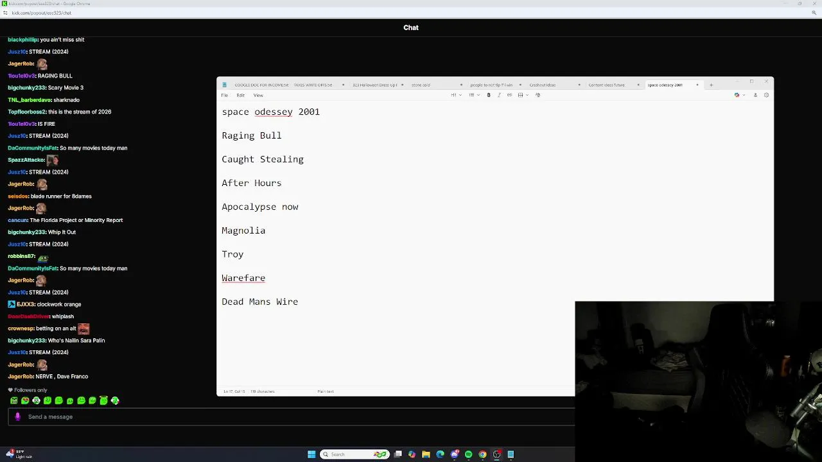Screen dimensions: 822x462
Task: Click the Plain text status entry
Action: tap(326, 391)
